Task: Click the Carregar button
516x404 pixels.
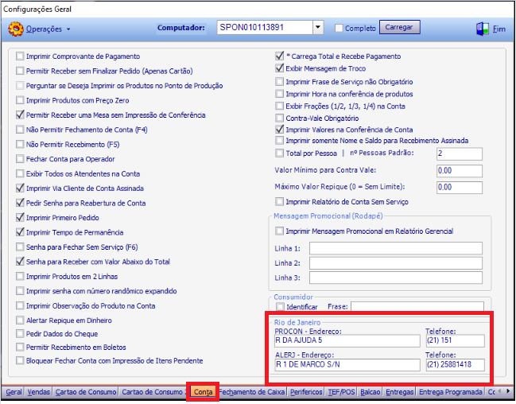Action: tap(399, 27)
